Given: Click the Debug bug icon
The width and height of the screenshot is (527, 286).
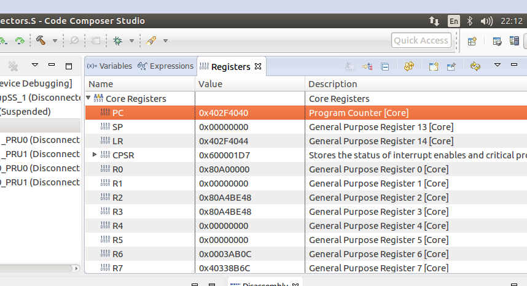Looking at the screenshot, I should tap(117, 41).
